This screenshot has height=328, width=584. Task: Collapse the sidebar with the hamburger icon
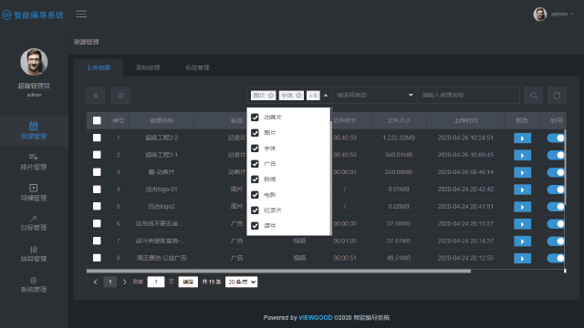coord(81,15)
